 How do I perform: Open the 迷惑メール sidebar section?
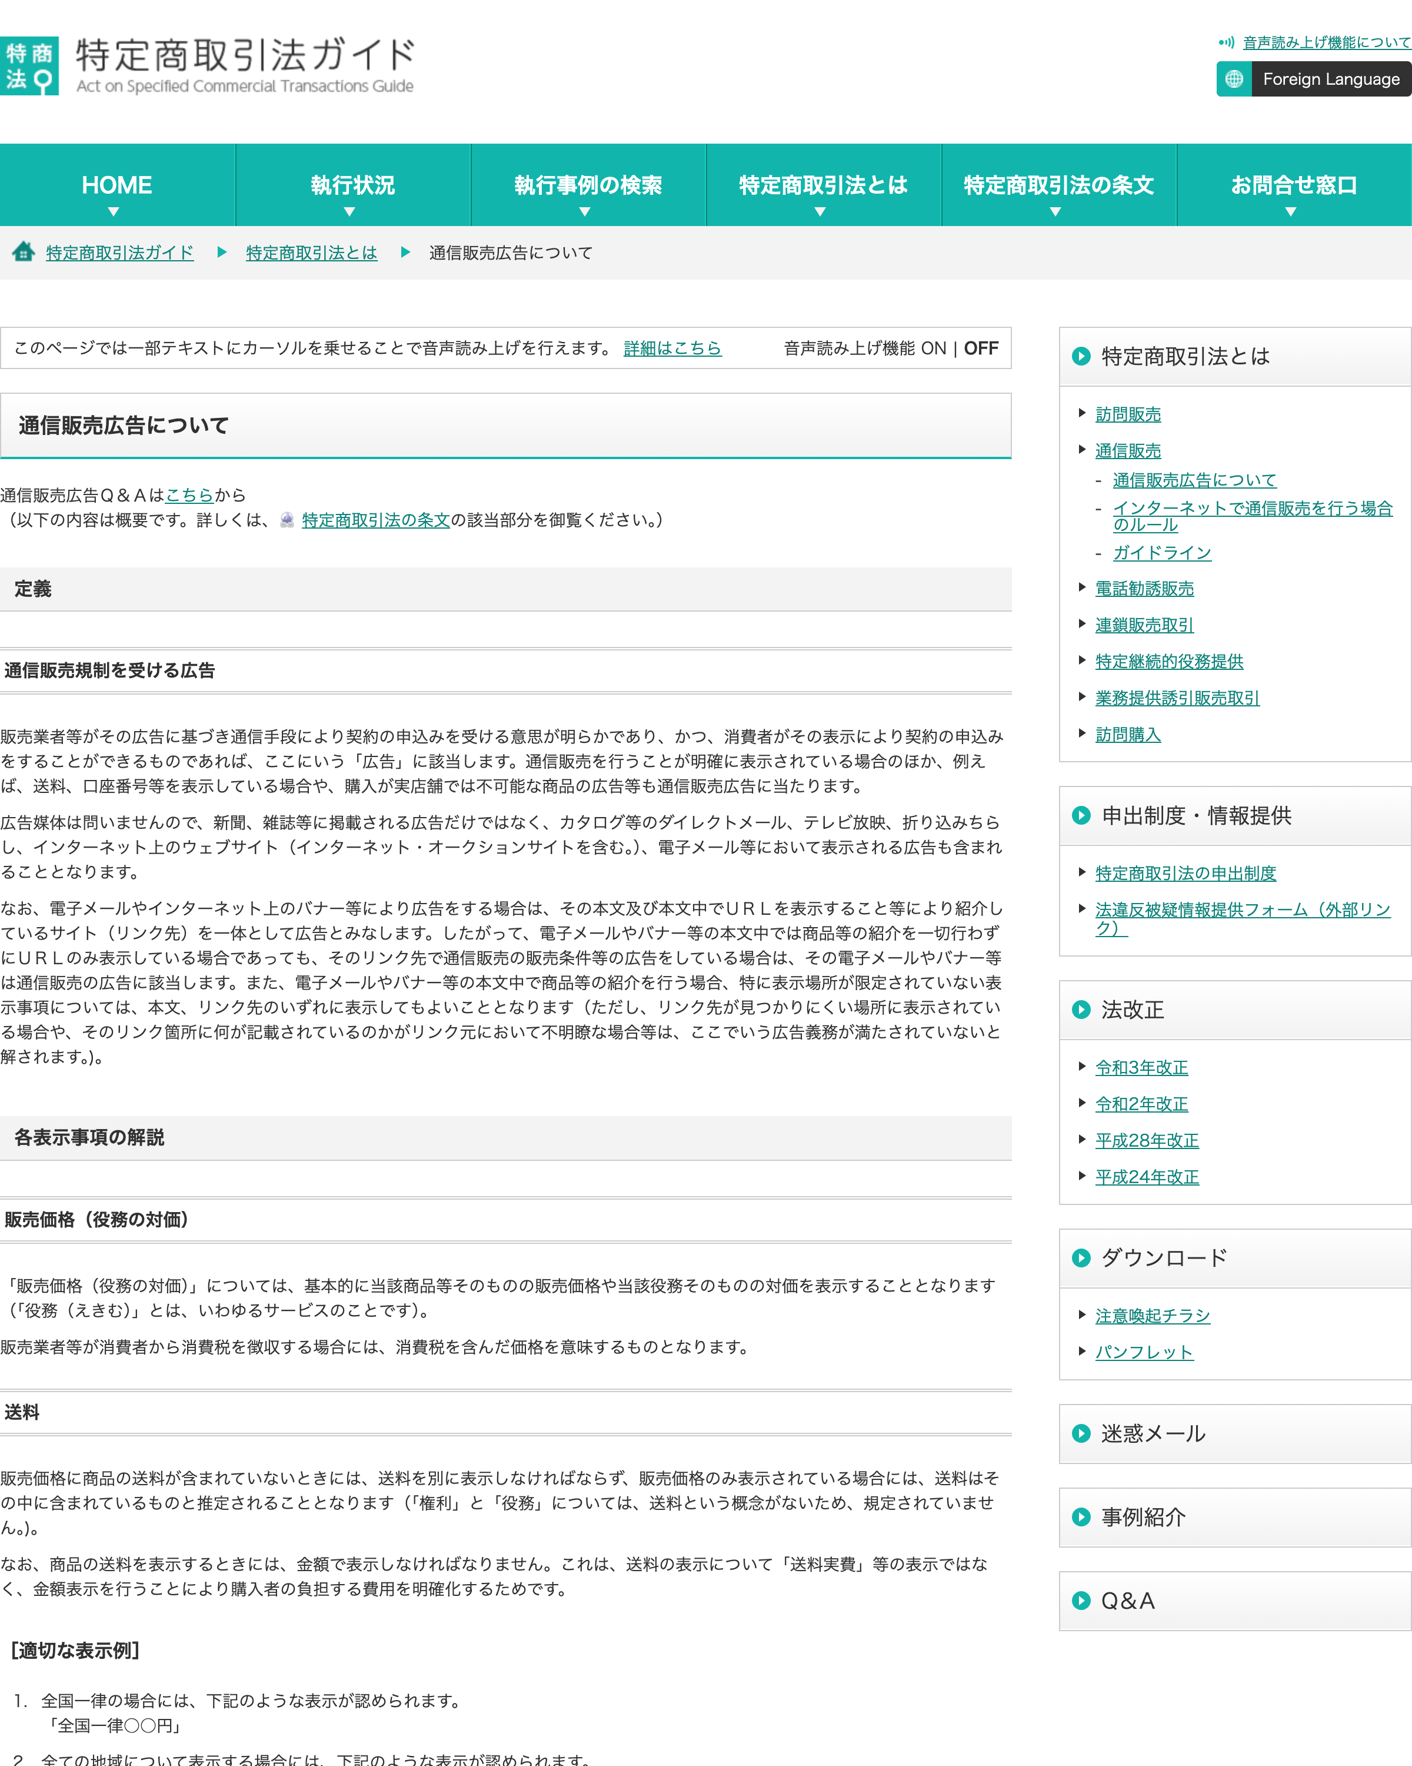[x=1235, y=1434]
